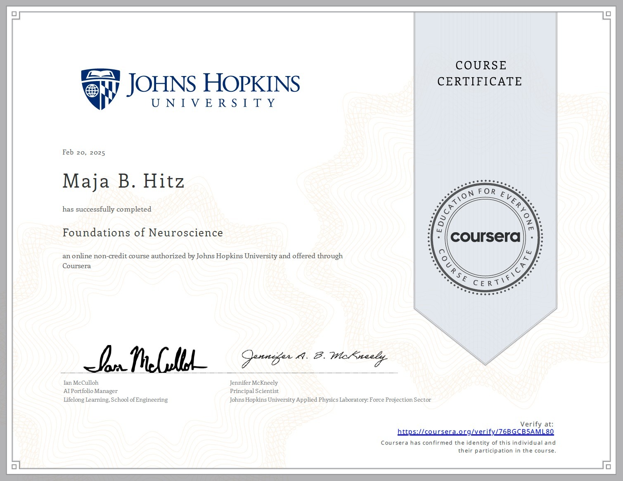Click the 'has successfully completed' line
The width and height of the screenshot is (623, 481).
(x=107, y=209)
